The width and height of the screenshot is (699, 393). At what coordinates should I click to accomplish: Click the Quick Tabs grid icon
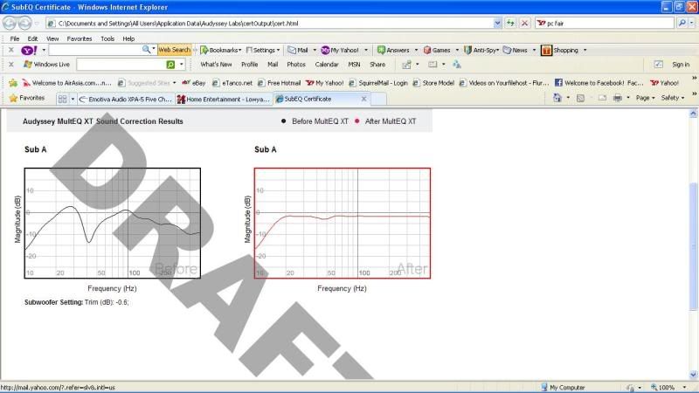(65, 98)
